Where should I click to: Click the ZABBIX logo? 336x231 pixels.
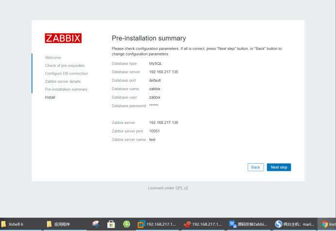(63, 38)
